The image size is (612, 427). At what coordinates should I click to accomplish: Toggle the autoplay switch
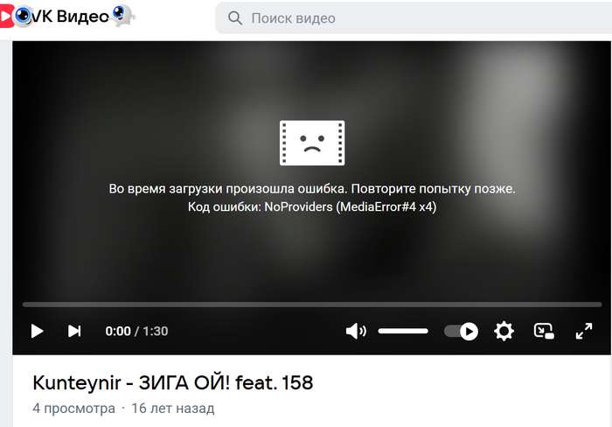(462, 332)
